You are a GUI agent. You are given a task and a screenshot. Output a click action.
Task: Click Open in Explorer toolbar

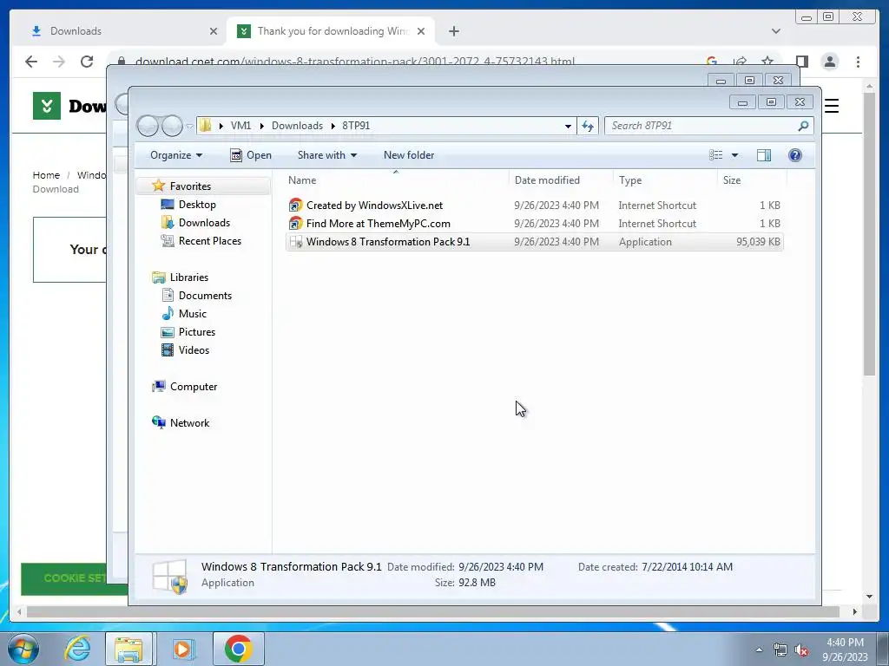(251, 155)
